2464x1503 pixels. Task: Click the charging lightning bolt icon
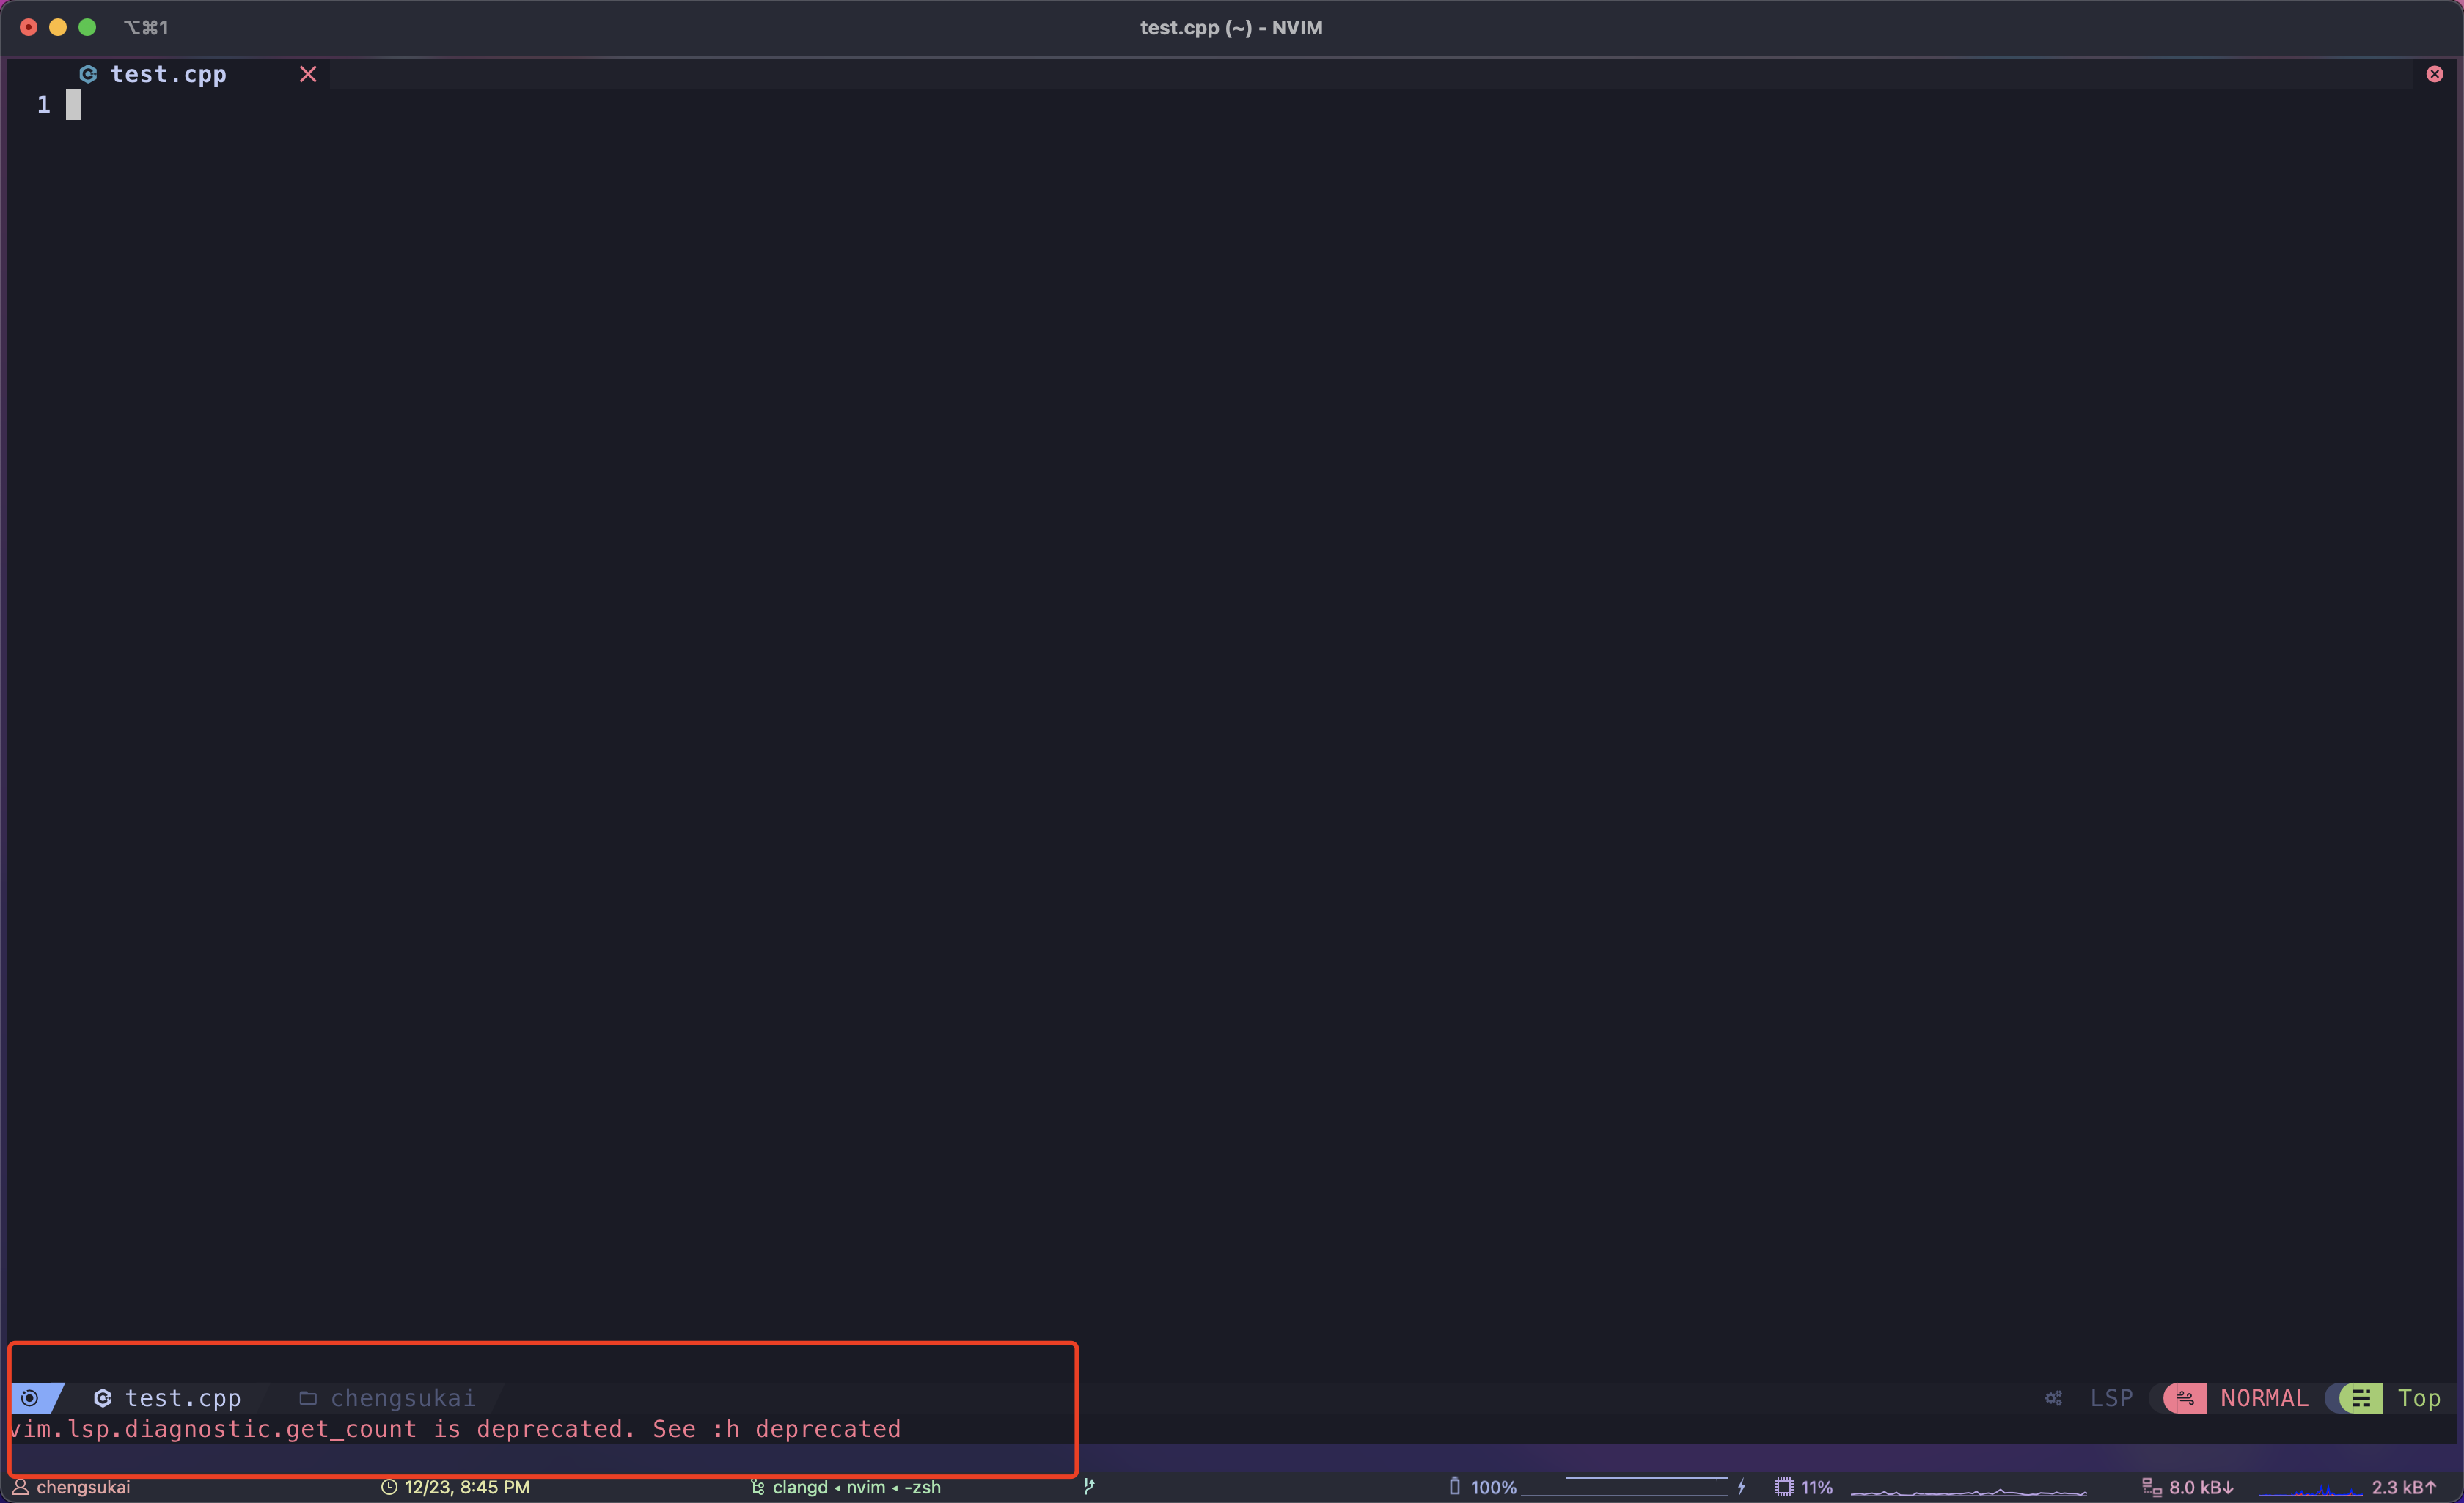1742,1487
